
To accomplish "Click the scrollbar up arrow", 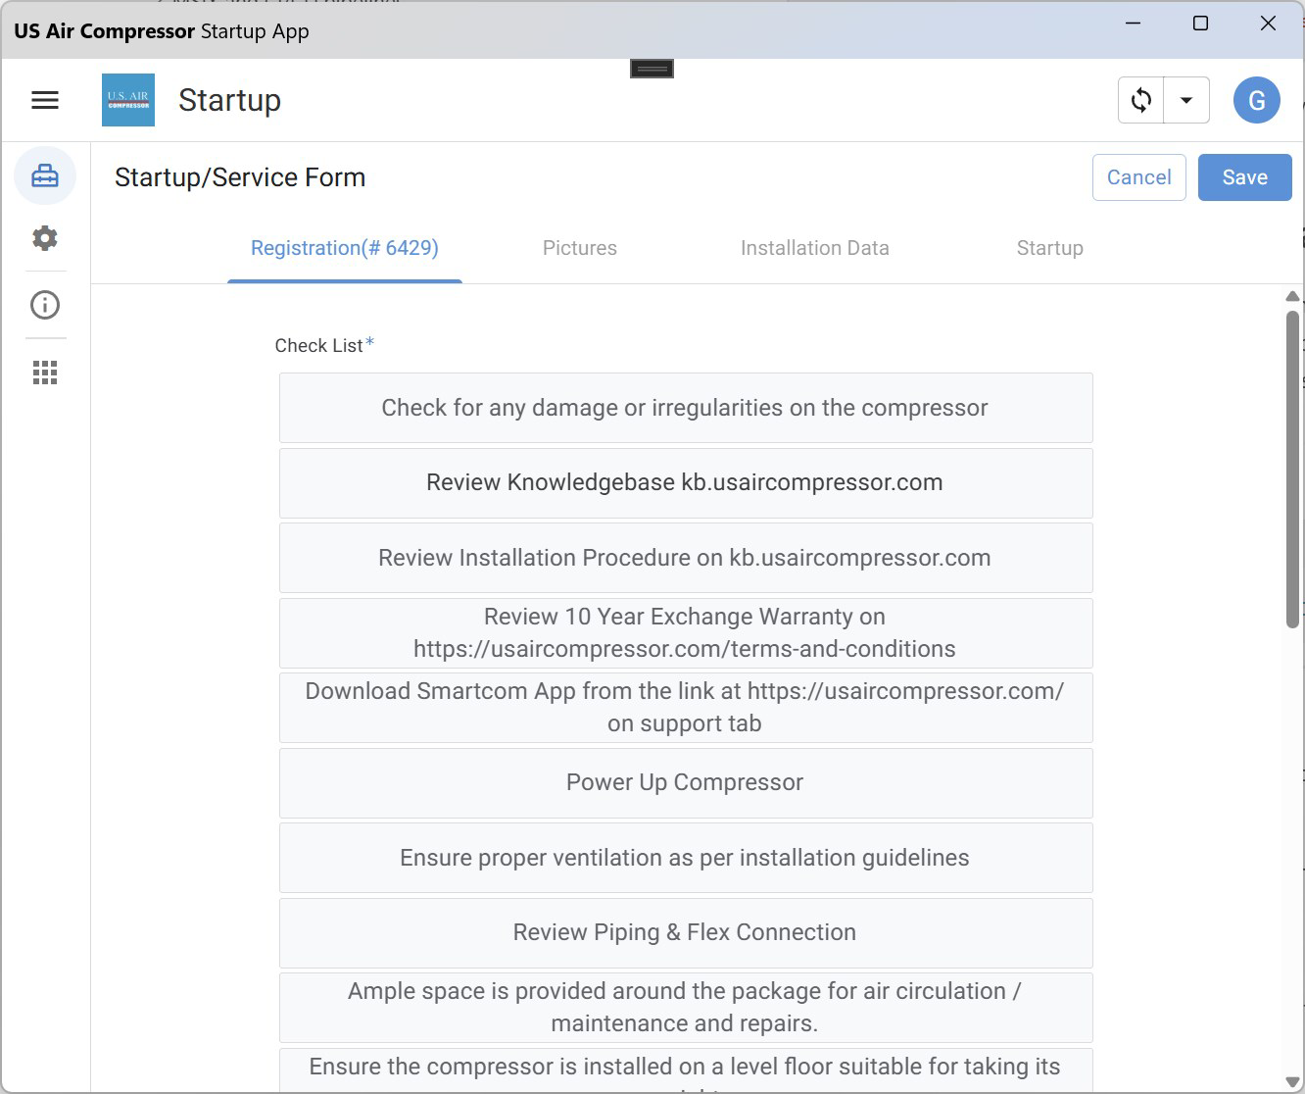I will point(1292,296).
